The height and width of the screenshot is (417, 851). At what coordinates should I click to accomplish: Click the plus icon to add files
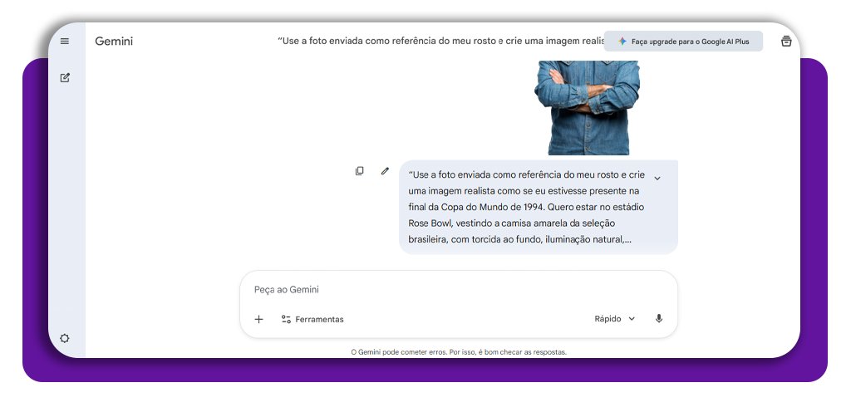click(258, 319)
